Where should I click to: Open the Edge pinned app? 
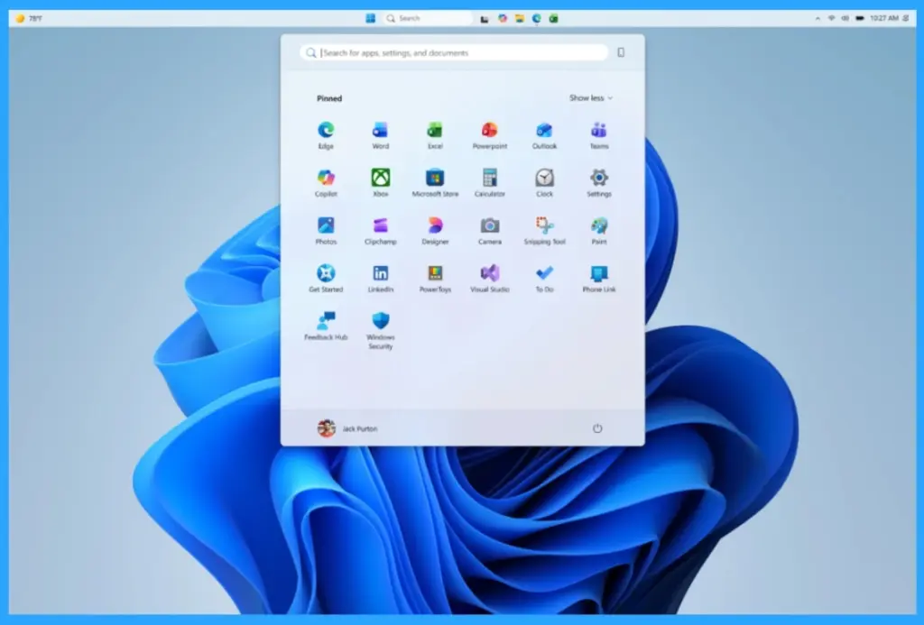point(326,135)
